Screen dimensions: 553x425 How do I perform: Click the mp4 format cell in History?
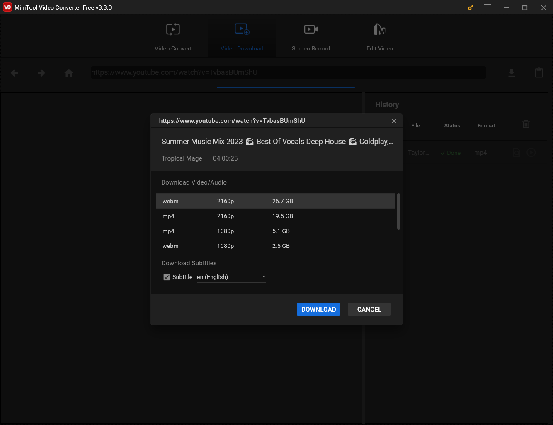(480, 153)
